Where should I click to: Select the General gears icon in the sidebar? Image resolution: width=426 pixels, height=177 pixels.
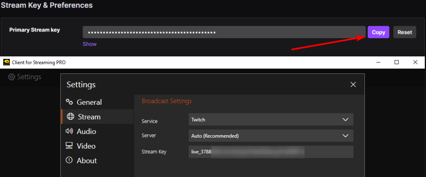(70, 102)
